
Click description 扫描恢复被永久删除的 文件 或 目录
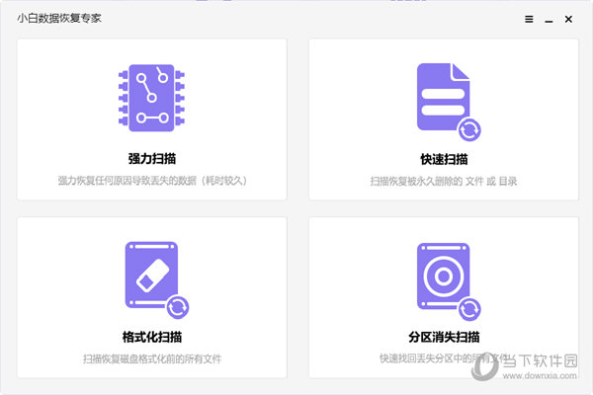click(x=444, y=181)
